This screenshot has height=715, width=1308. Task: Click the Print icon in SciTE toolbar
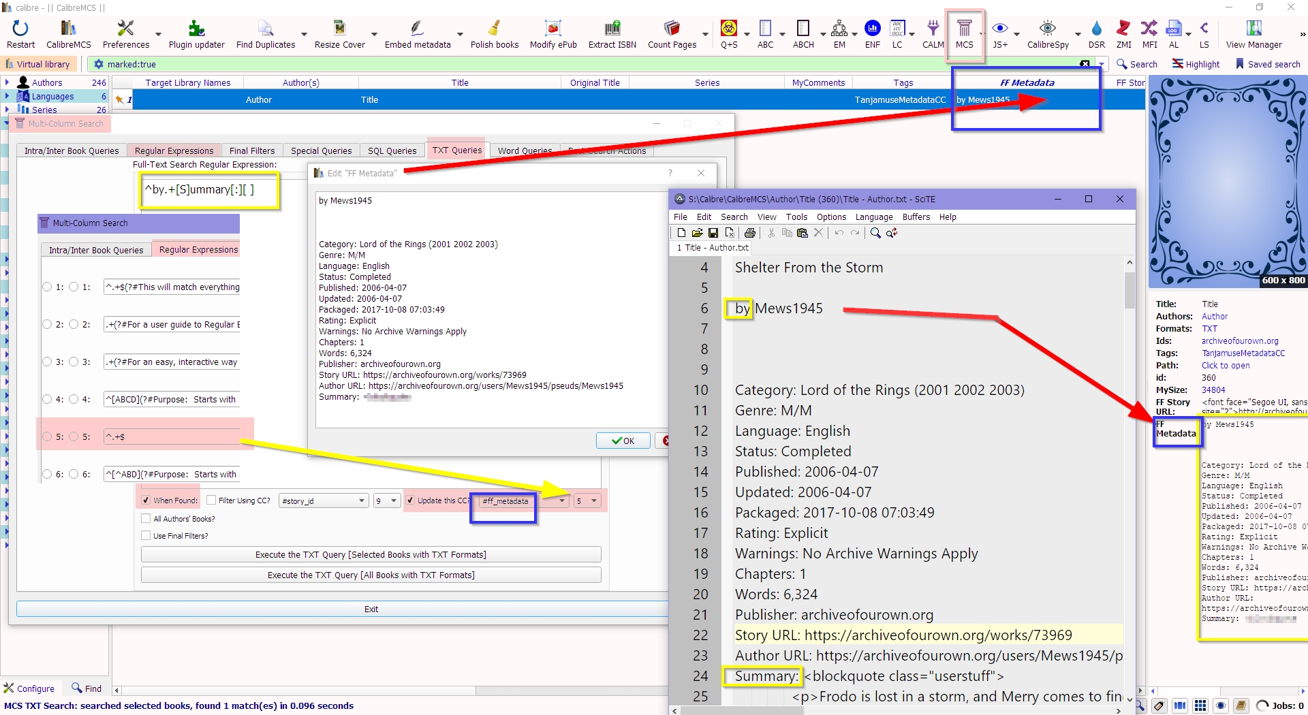[749, 233]
